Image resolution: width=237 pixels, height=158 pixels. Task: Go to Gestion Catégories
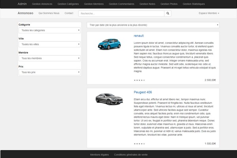coord(68,4)
